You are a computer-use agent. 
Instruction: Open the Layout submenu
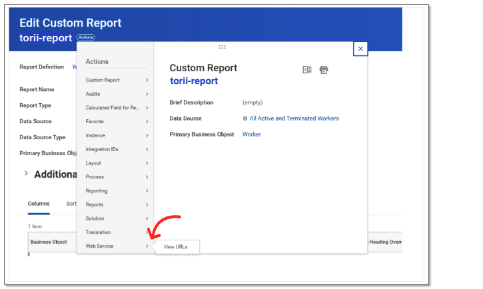tap(117, 163)
